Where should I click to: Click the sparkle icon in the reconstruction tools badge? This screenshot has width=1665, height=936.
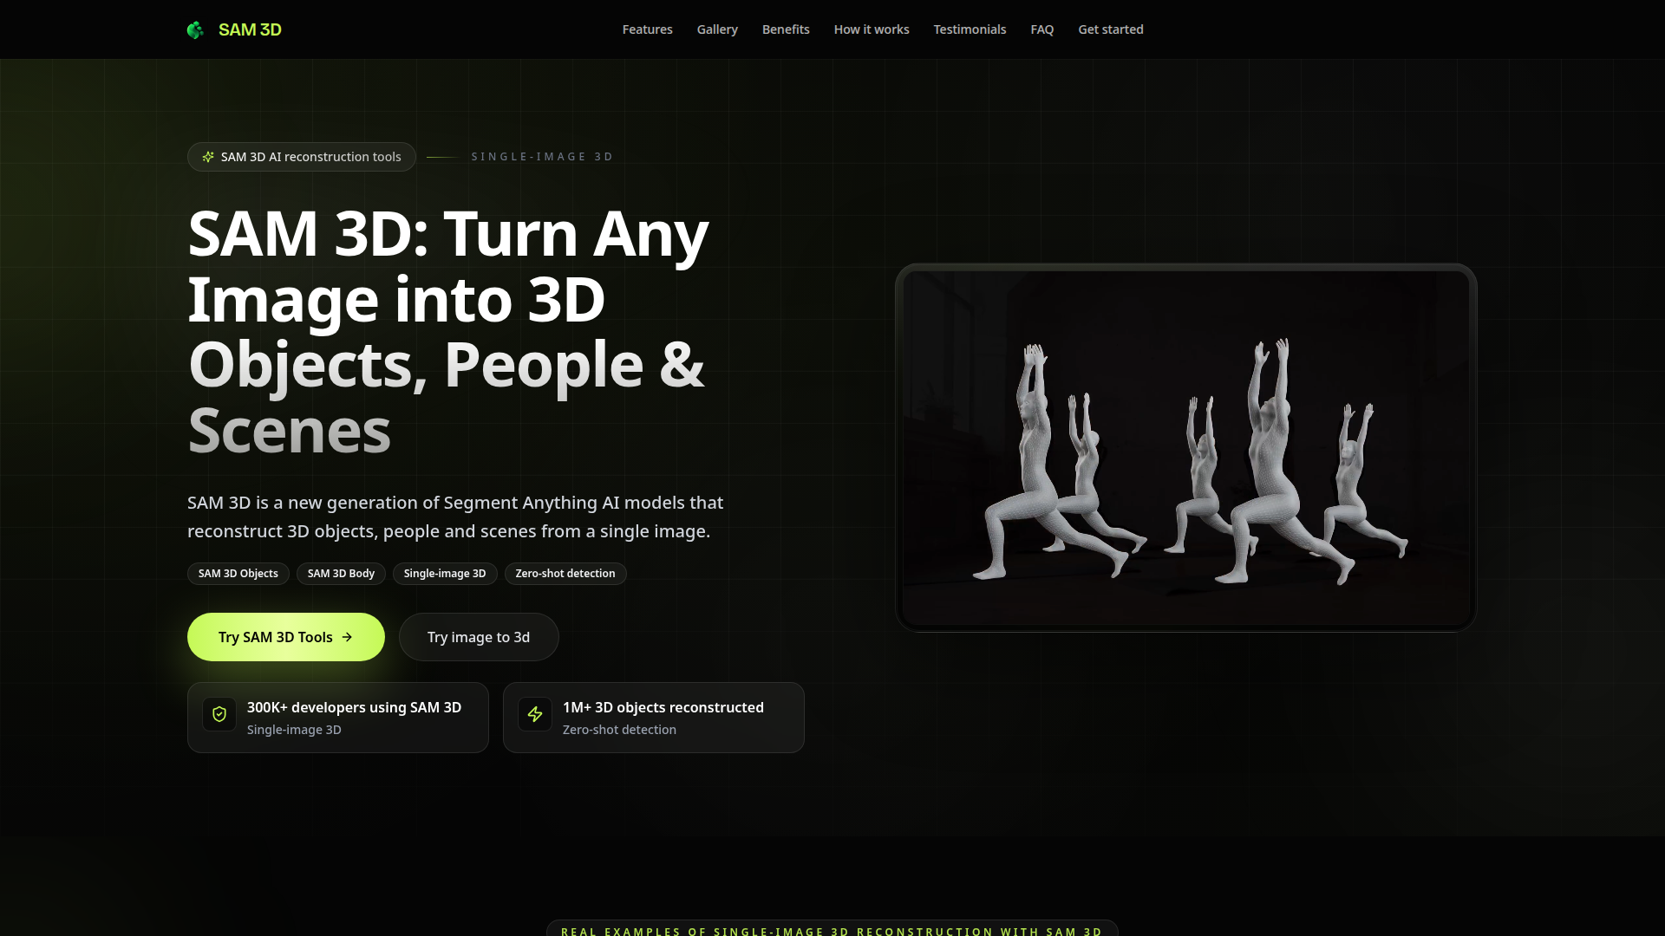[208, 157]
